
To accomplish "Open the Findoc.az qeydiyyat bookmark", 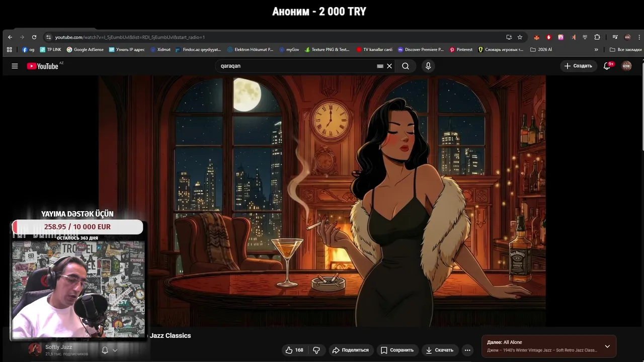I will pos(198,50).
